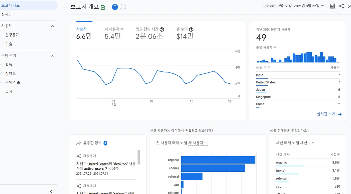Open 유지 report in sidebar

pos(9,92)
